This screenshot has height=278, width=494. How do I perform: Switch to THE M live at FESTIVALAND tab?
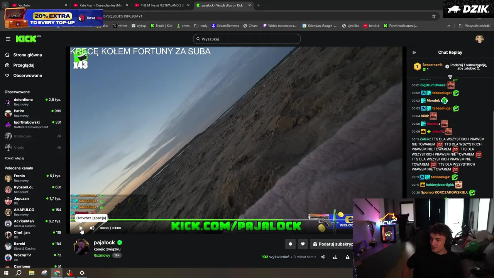point(161,5)
